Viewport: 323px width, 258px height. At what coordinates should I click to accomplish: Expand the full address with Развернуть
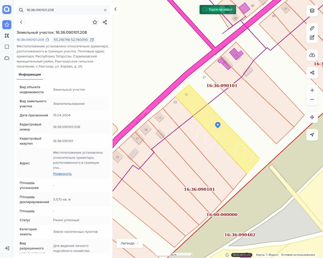[x=62, y=174]
